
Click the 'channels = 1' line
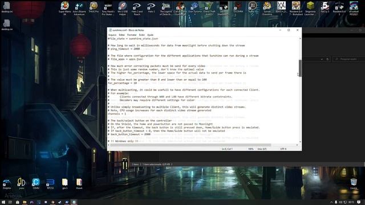click(x=116, y=114)
